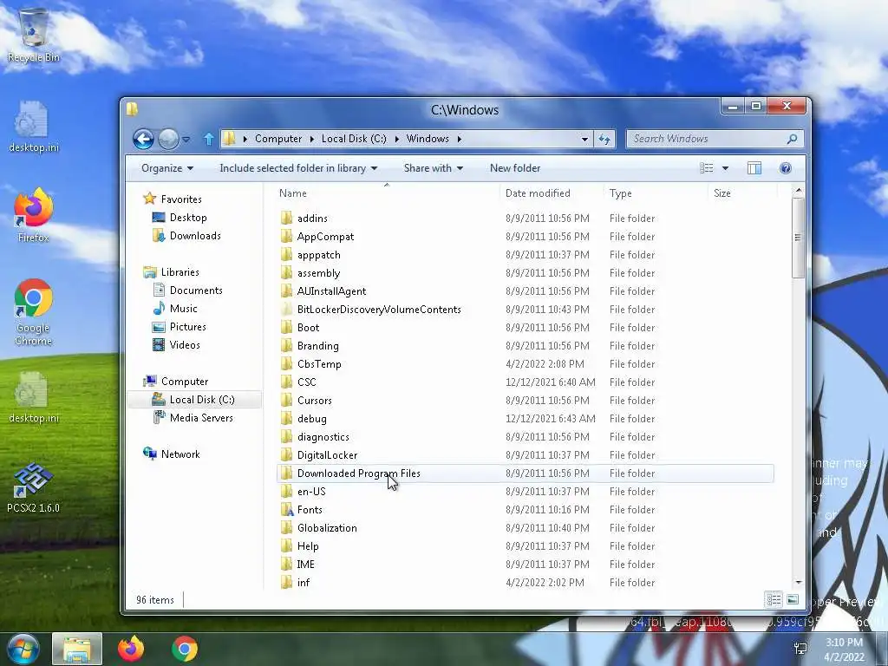Focus the Search Windows input field

click(x=715, y=139)
